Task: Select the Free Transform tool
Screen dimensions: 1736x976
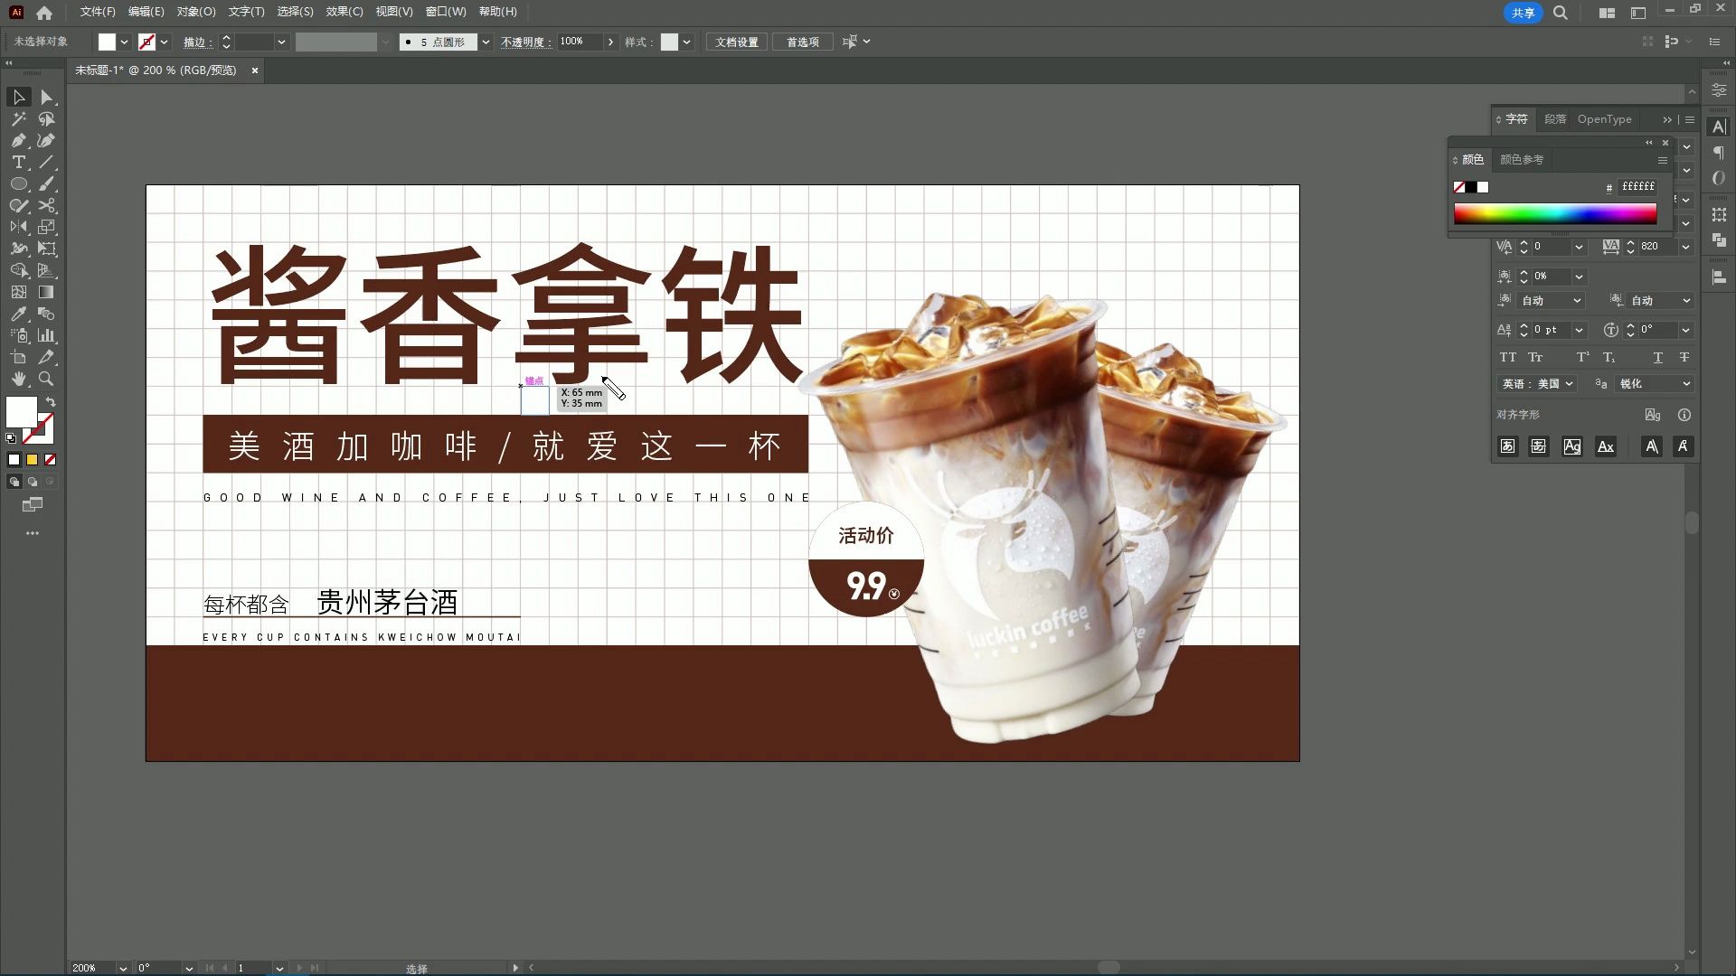Action: click(47, 249)
